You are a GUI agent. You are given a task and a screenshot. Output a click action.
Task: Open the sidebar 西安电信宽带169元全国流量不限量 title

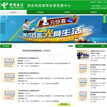(x=97, y=80)
